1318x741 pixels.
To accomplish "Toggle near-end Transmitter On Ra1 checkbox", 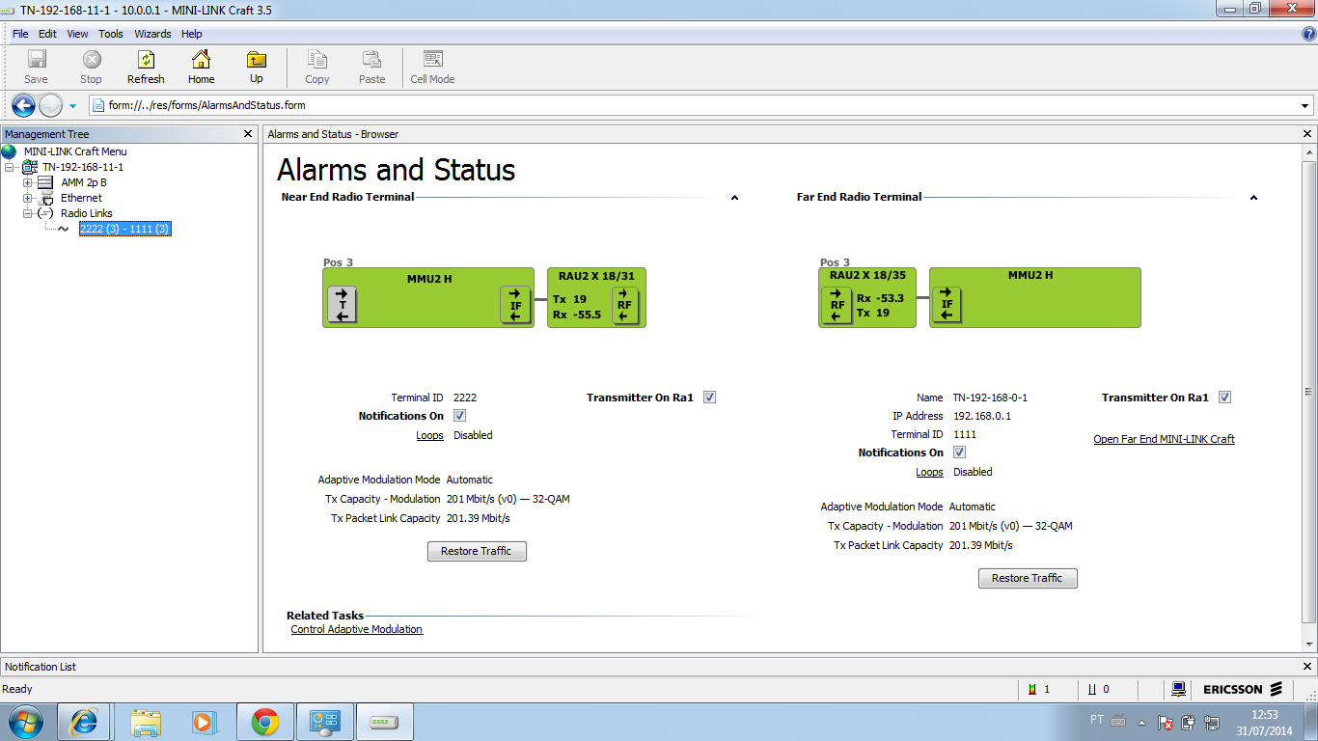I will click(709, 398).
